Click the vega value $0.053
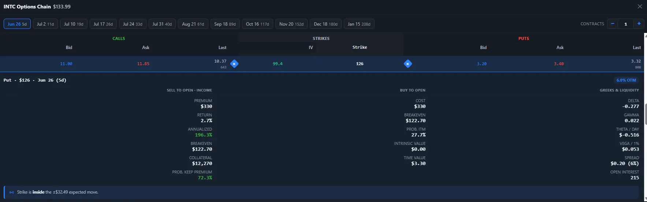 (x=631, y=149)
